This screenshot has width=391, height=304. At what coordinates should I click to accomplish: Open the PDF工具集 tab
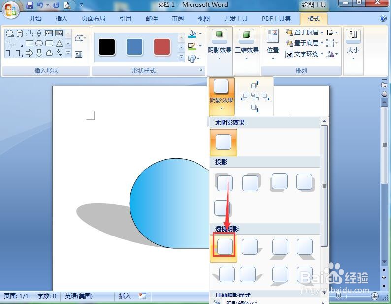click(276, 18)
